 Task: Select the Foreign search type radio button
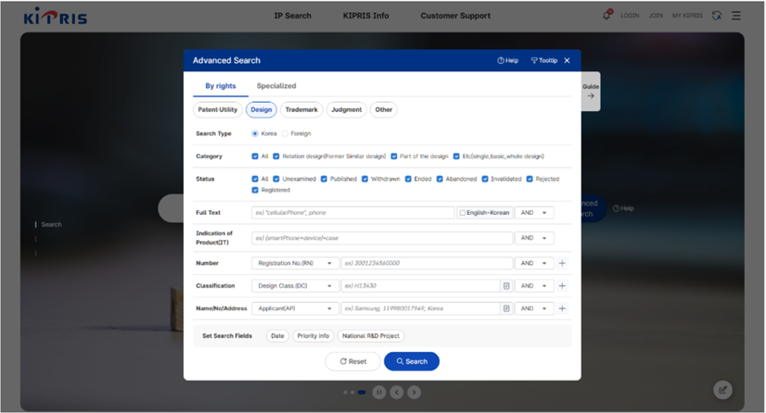(x=285, y=133)
